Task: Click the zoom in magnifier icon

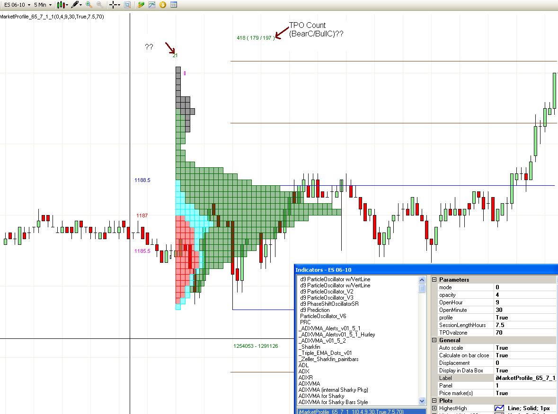Action: (x=89, y=5)
